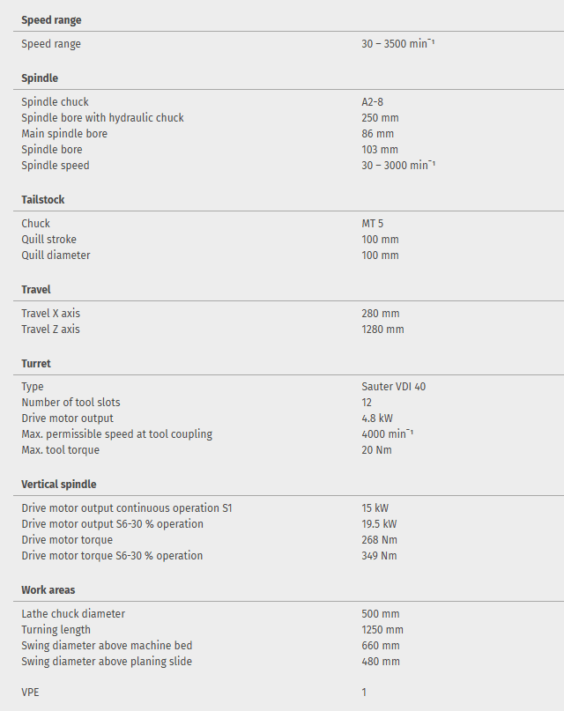
Task: Select the "Sauter VDI 40" turret type value
Action: coord(394,387)
